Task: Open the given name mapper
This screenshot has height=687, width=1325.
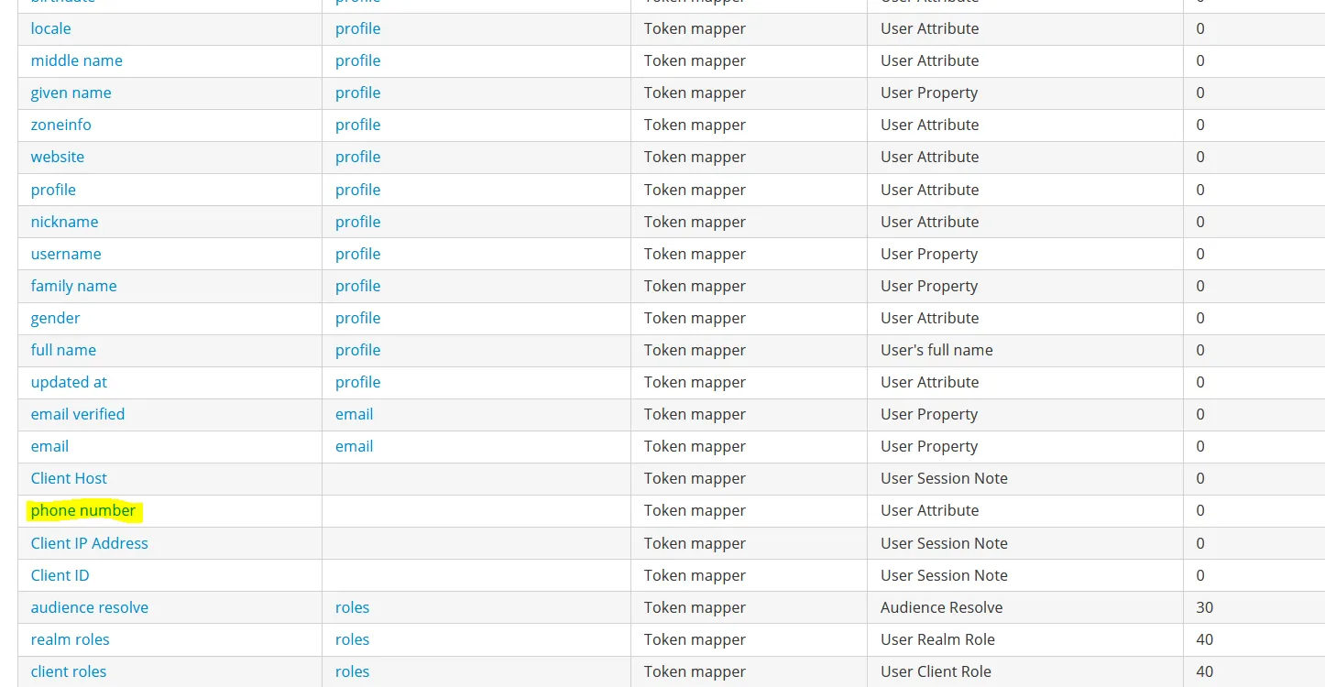Action: click(71, 93)
